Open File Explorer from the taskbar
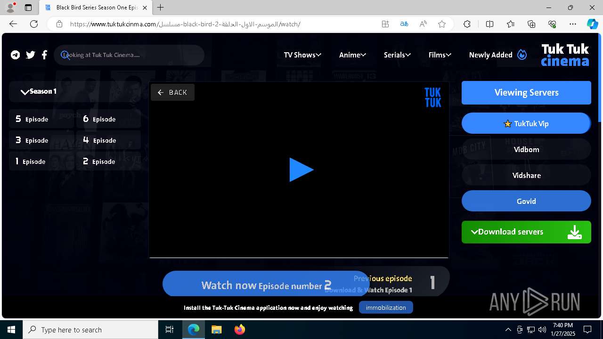Viewport: 603px width, 339px height. [x=216, y=330]
